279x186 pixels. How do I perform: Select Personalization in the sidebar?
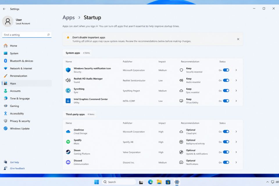[27, 76]
